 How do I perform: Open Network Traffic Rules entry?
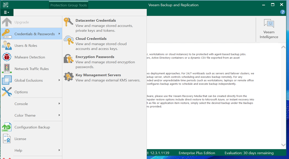tap(31, 69)
